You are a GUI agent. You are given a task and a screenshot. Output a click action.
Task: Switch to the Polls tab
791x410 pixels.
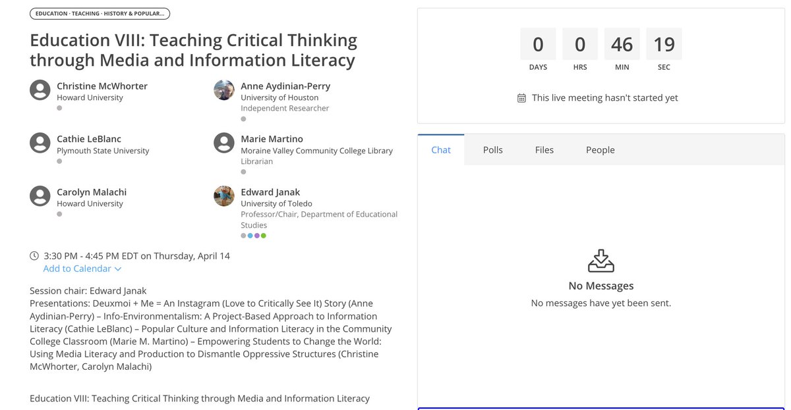[x=492, y=149]
